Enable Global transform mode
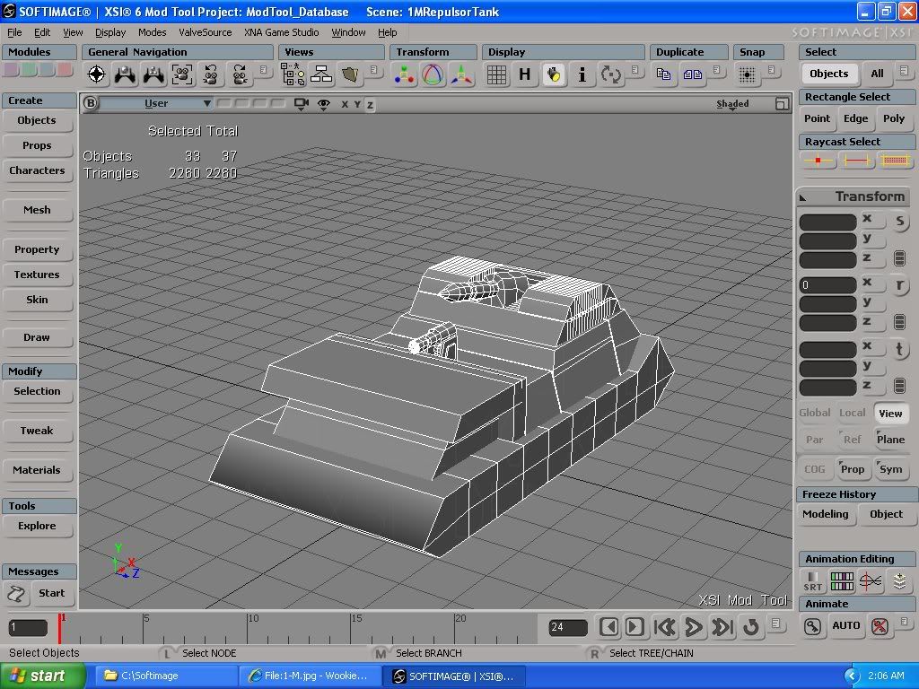Image resolution: width=919 pixels, height=689 pixels. pyautogui.click(x=815, y=413)
